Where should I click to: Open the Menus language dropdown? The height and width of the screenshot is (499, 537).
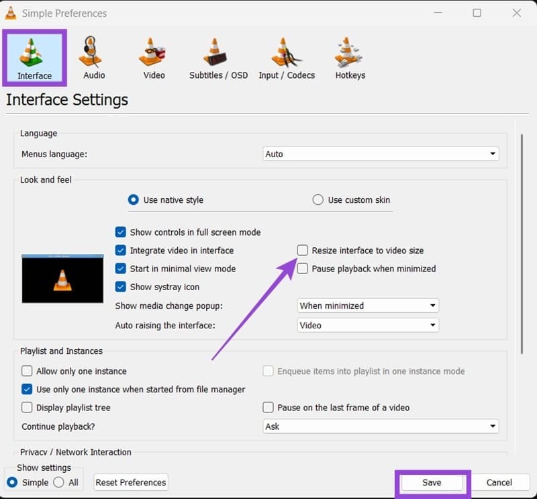tap(380, 153)
